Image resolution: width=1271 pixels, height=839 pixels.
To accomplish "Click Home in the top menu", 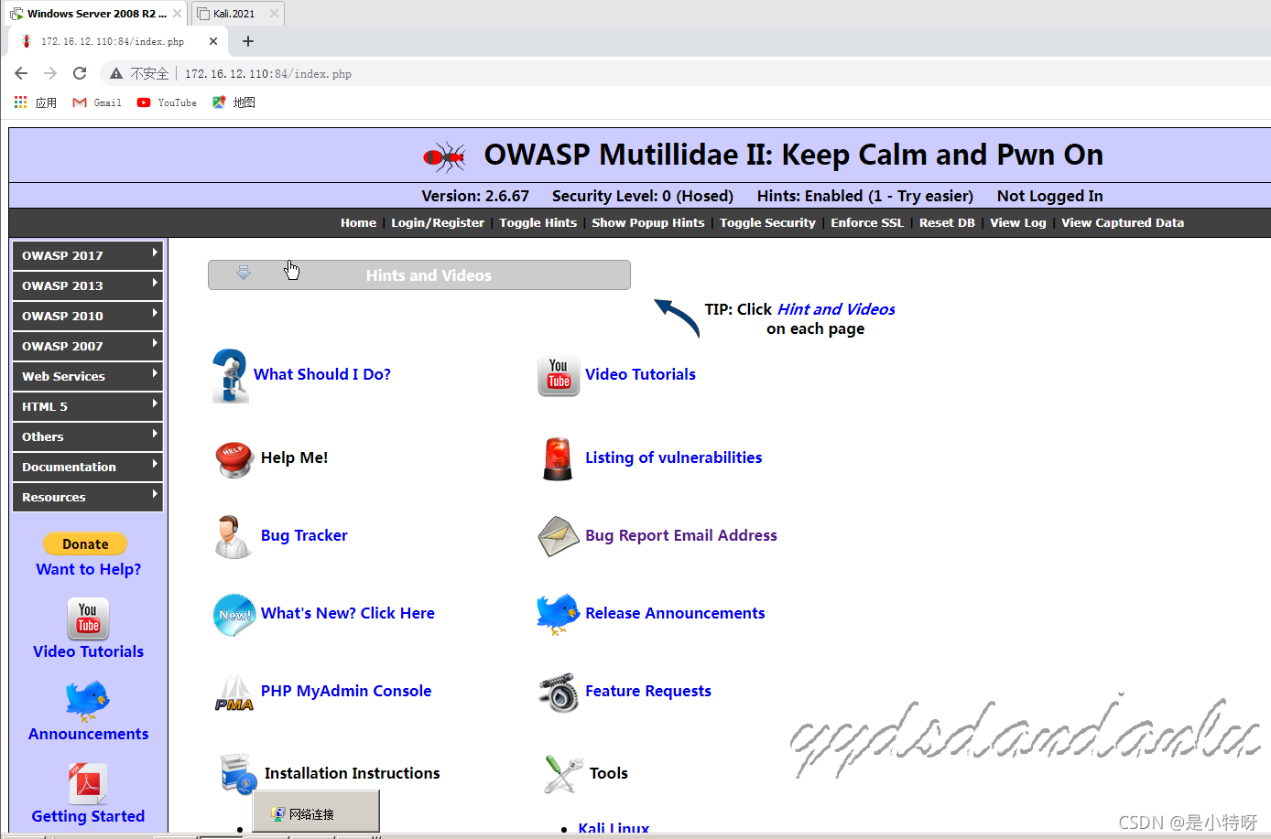I will [358, 222].
